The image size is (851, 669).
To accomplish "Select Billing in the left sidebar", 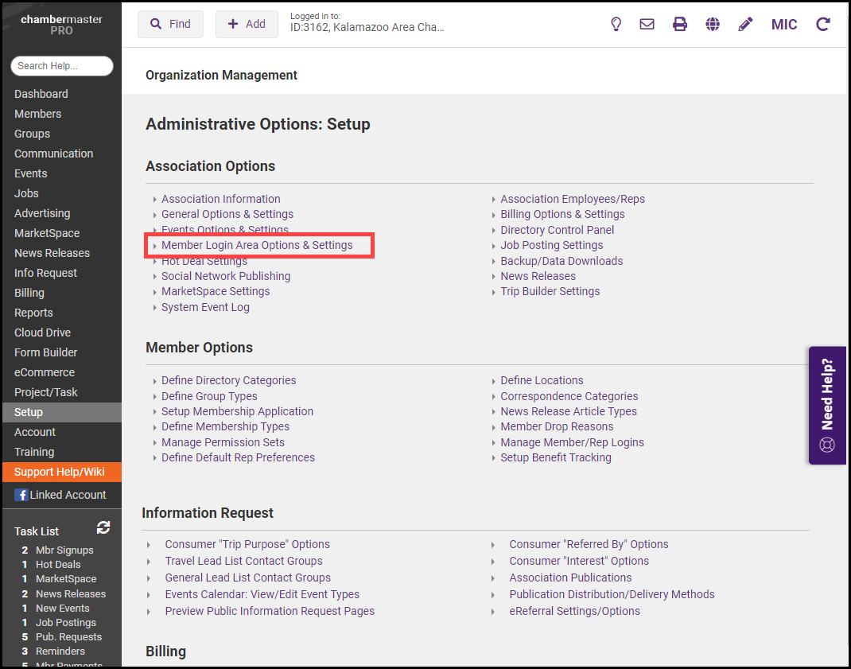I will click(x=29, y=293).
